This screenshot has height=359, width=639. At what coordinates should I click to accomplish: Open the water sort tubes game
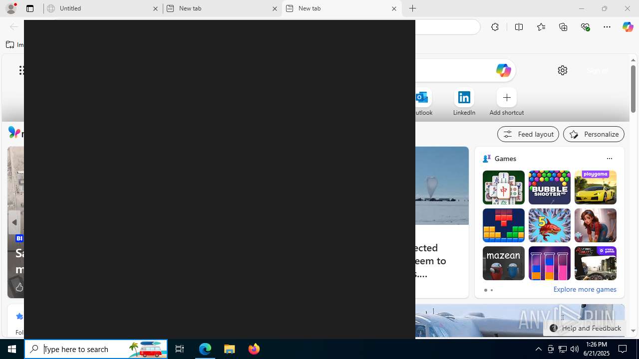click(549, 263)
